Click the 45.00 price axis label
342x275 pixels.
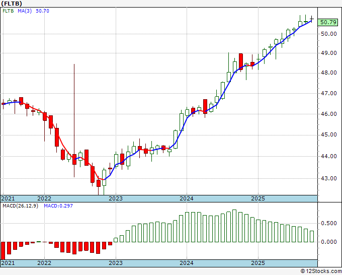pyautogui.click(x=328, y=134)
